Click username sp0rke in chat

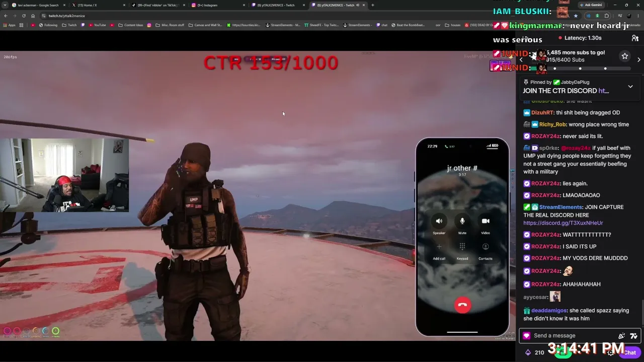pos(548,148)
